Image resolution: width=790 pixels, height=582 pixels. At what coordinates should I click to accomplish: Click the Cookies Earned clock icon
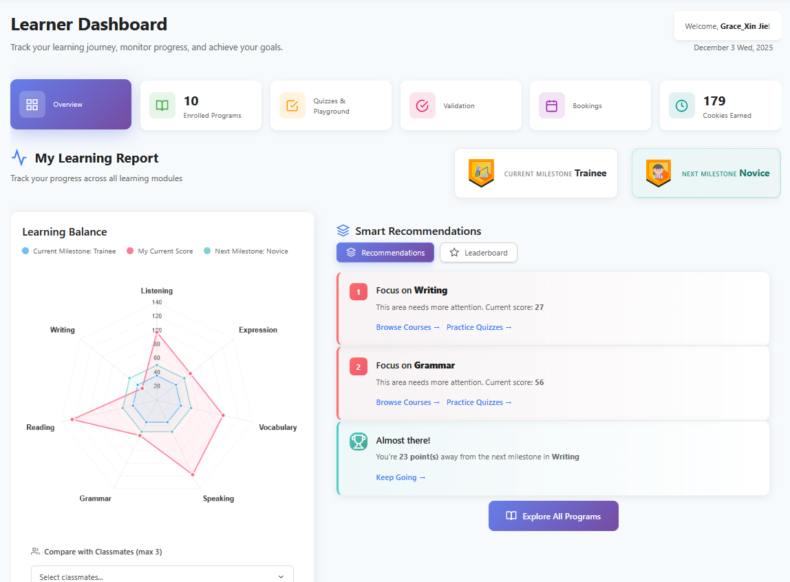[681, 105]
